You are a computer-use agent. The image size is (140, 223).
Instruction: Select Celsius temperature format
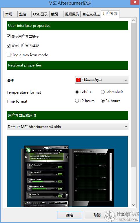[x=77, y=92]
